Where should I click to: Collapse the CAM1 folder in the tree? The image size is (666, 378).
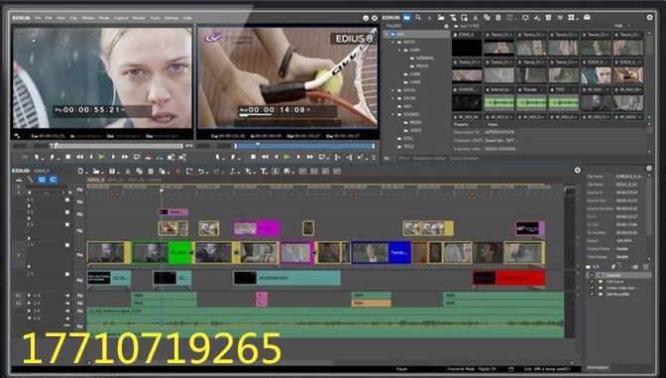(x=399, y=50)
